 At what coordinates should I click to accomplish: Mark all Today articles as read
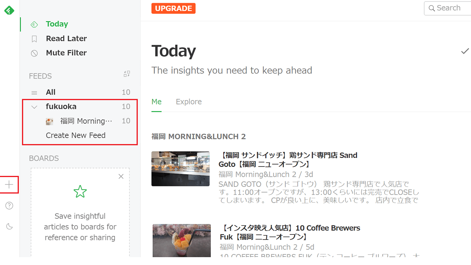click(x=465, y=51)
